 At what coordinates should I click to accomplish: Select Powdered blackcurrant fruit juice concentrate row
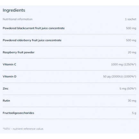pyautogui.click(x=69, y=28)
